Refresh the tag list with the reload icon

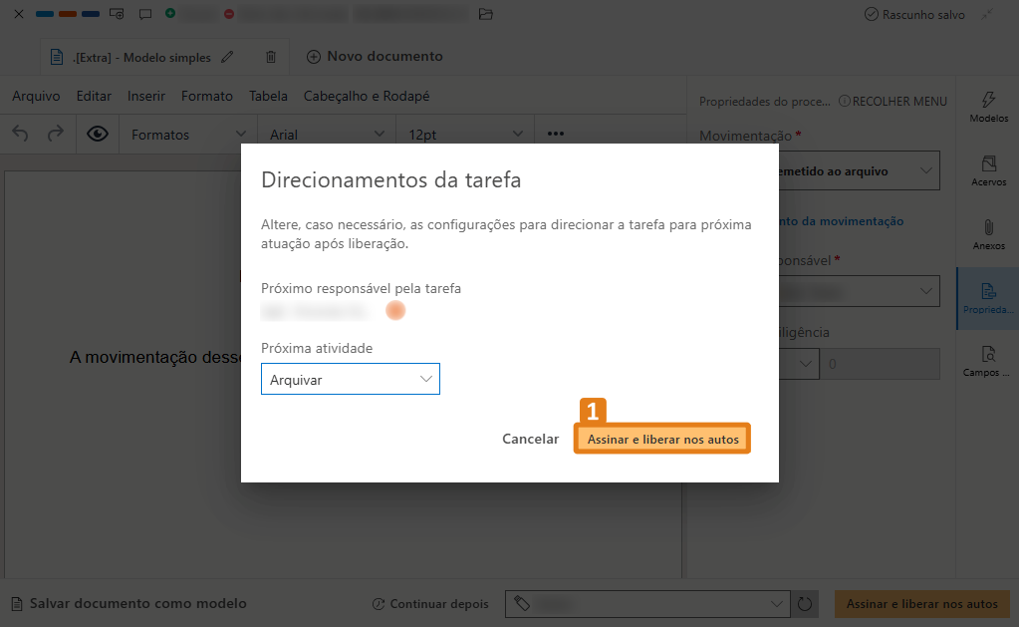point(806,603)
